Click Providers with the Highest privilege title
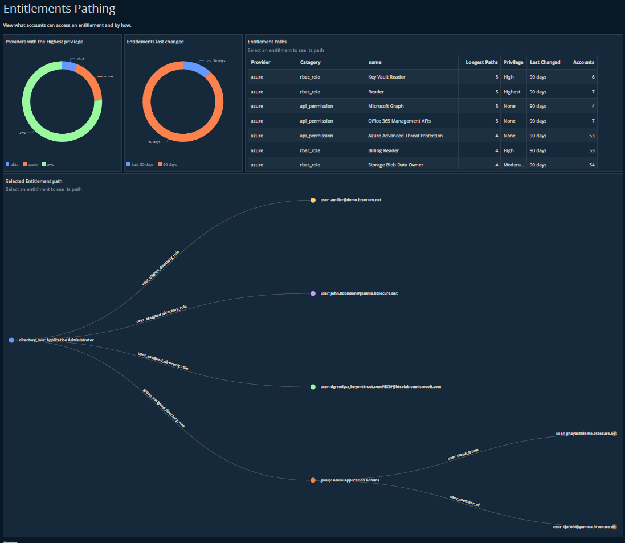625x543 pixels. point(44,42)
